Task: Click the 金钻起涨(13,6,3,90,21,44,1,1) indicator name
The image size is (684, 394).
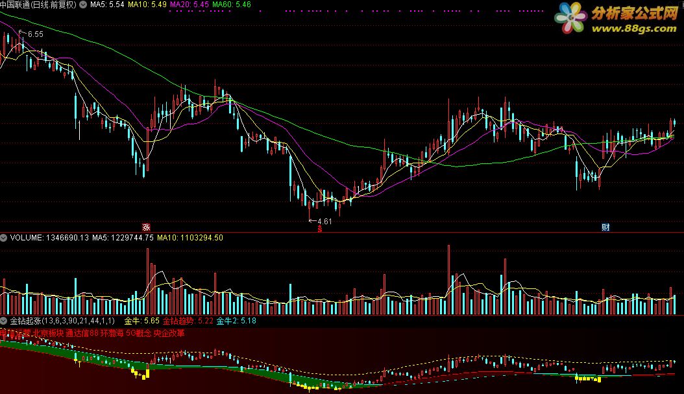Action: pos(62,321)
